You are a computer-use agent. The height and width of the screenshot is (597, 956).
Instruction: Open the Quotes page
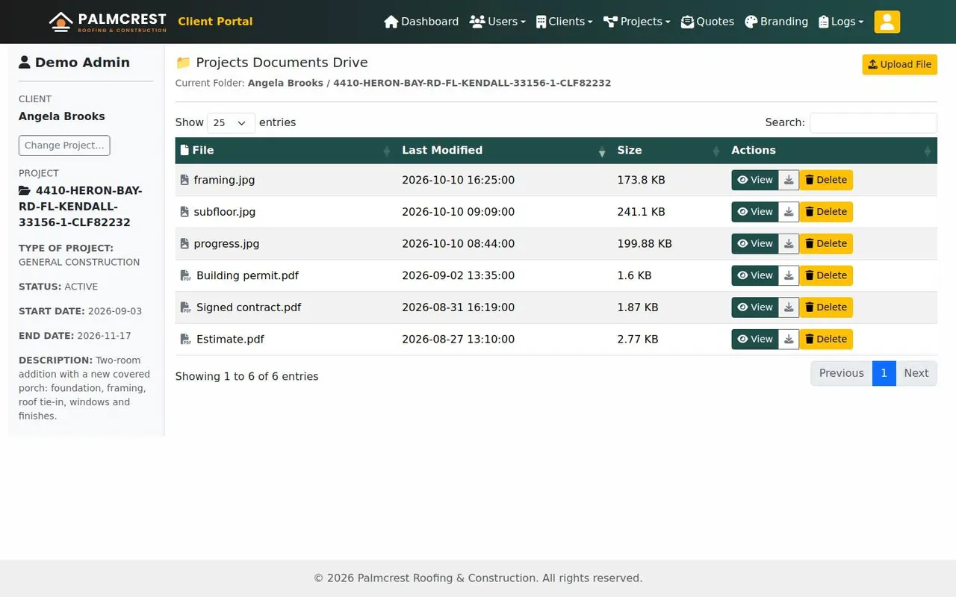tap(707, 22)
